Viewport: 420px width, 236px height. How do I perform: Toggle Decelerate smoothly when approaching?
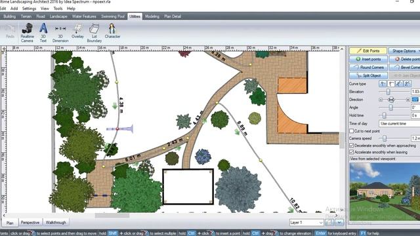tap(352, 146)
